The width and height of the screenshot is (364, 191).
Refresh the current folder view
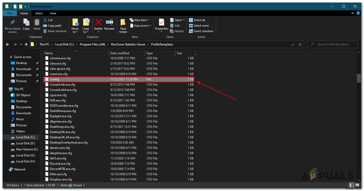tap(300, 44)
